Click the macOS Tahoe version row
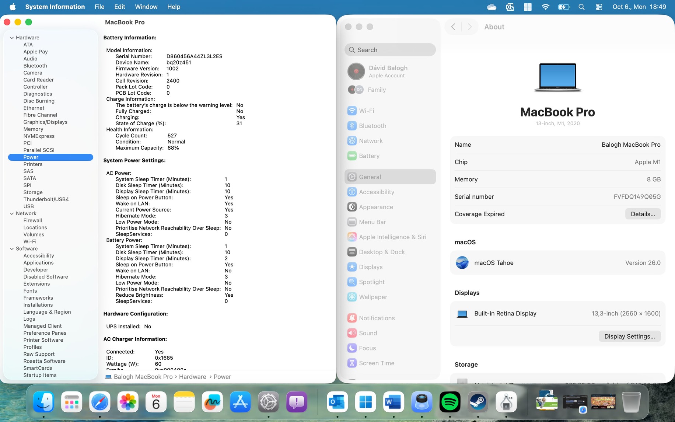675x422 pixels. 557,263
